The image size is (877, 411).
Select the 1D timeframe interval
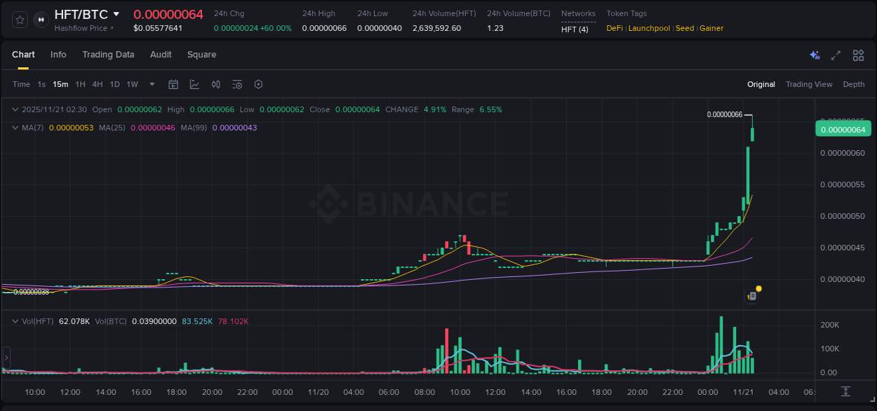[x=114, y=84]
